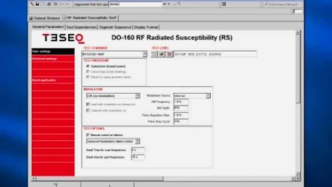
Task: Open the modulation type dropdown
Action: (137, 96)
